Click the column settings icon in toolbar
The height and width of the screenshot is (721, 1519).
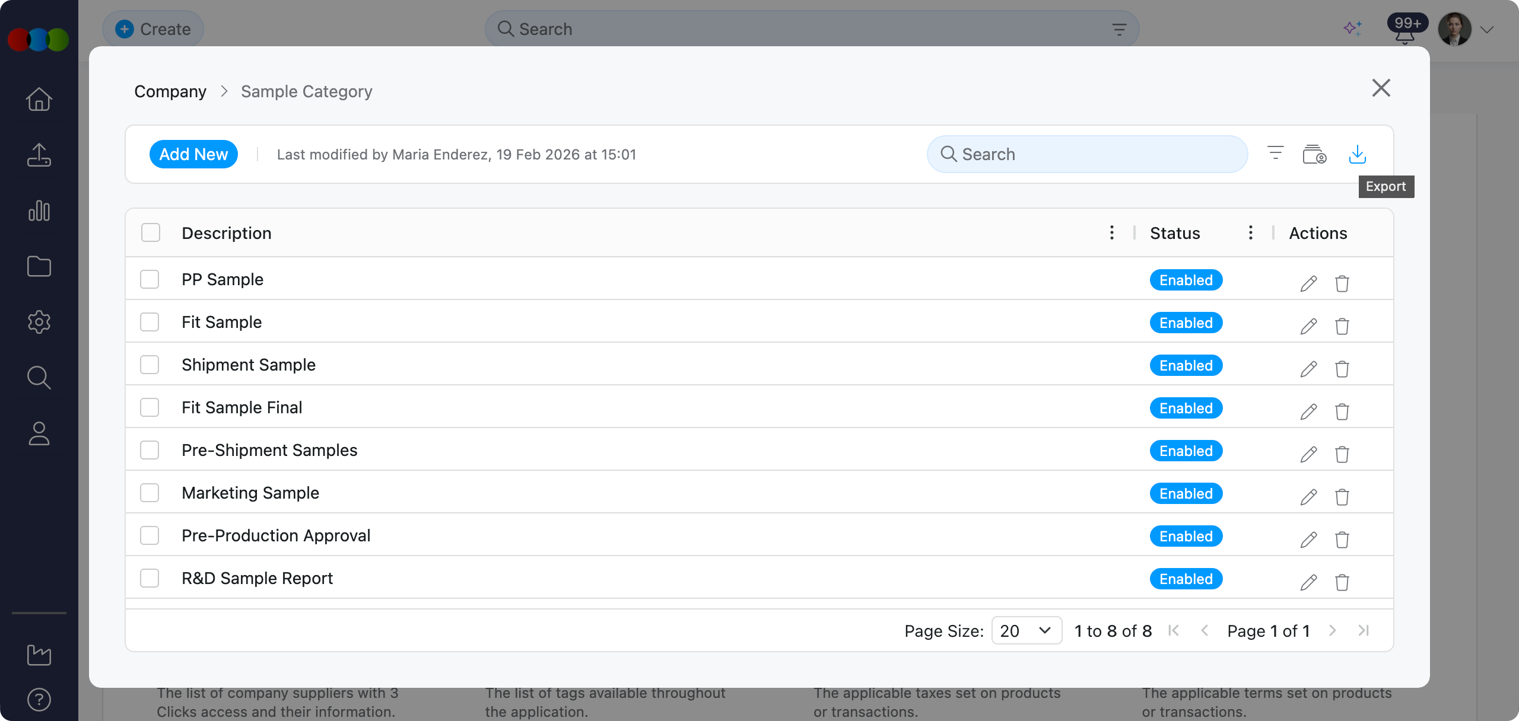tap(1314, 154)
